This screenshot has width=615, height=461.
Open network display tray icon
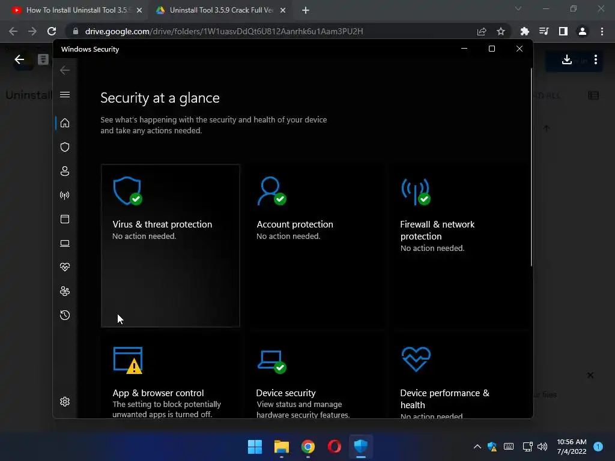527,447
